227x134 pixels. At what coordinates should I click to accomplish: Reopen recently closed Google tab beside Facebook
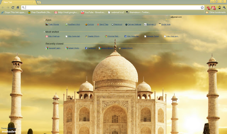[x=106, y=48]
